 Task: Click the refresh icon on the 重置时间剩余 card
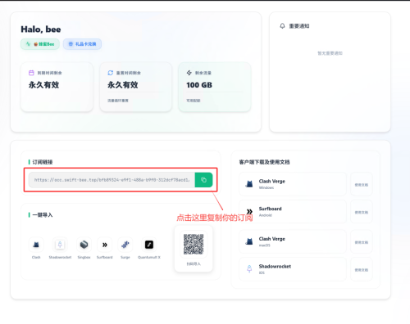(x=111, y=73)
